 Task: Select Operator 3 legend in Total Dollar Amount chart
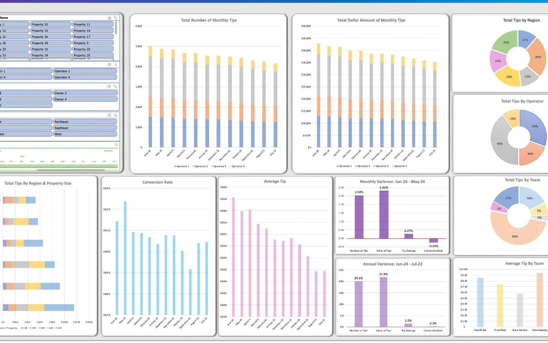coord(380,166)
